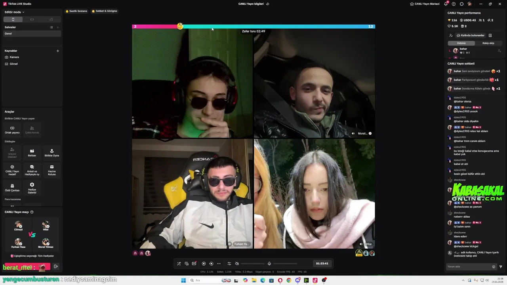The image size is (507, 285).
Task: Open the notifications bell icon
Action: [446, 4]
